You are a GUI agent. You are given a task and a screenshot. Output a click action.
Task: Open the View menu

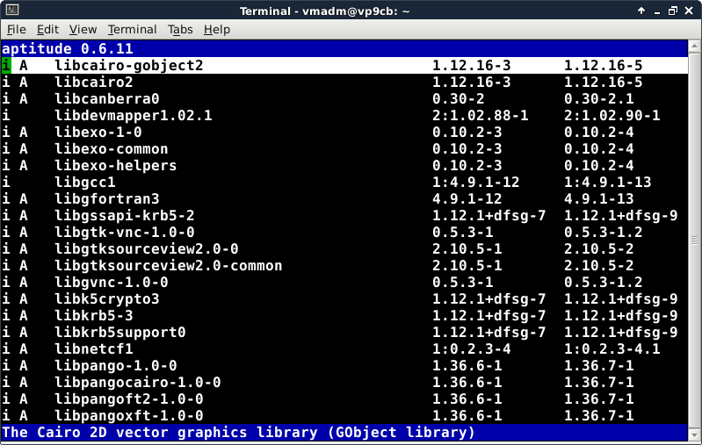83,30
